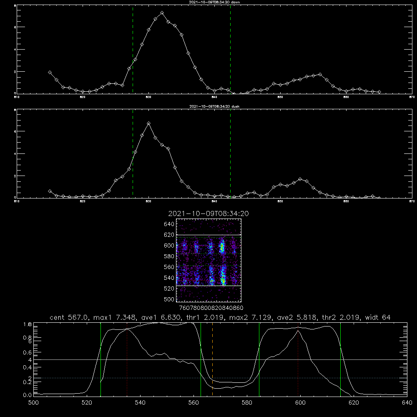Click the "2021-10-09T08:34:20 dusk" plot title

click(x=214, y=106)
